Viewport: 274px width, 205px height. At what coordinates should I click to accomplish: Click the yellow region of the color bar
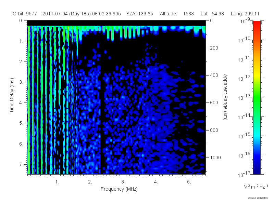tap(257, 74)
